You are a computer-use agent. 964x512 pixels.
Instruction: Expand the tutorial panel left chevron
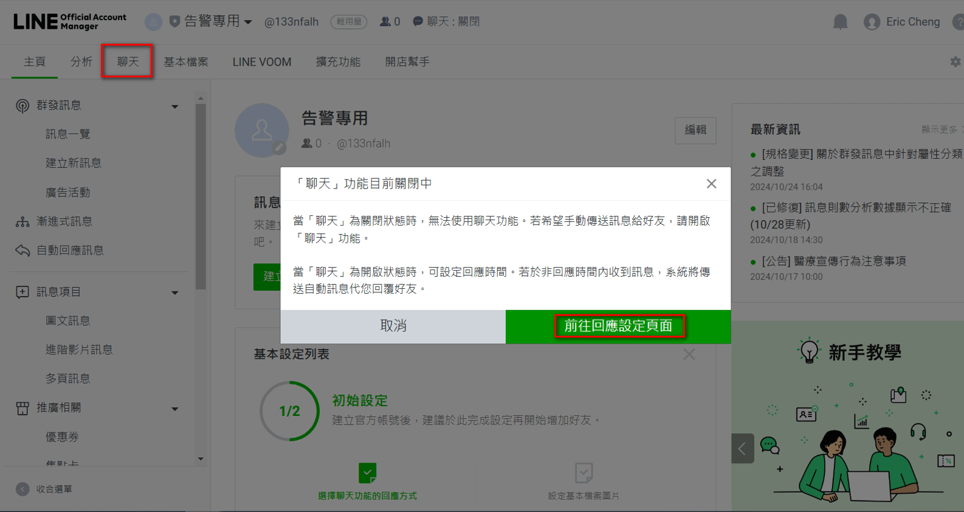click(742, 449)
